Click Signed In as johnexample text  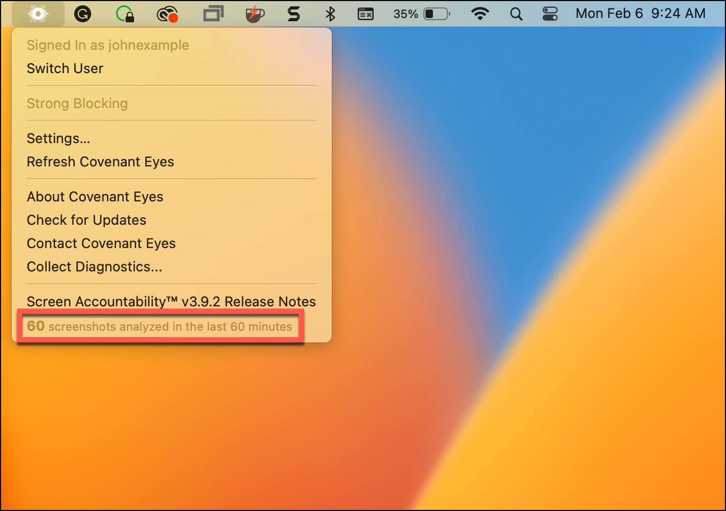(x=108, y=45)
